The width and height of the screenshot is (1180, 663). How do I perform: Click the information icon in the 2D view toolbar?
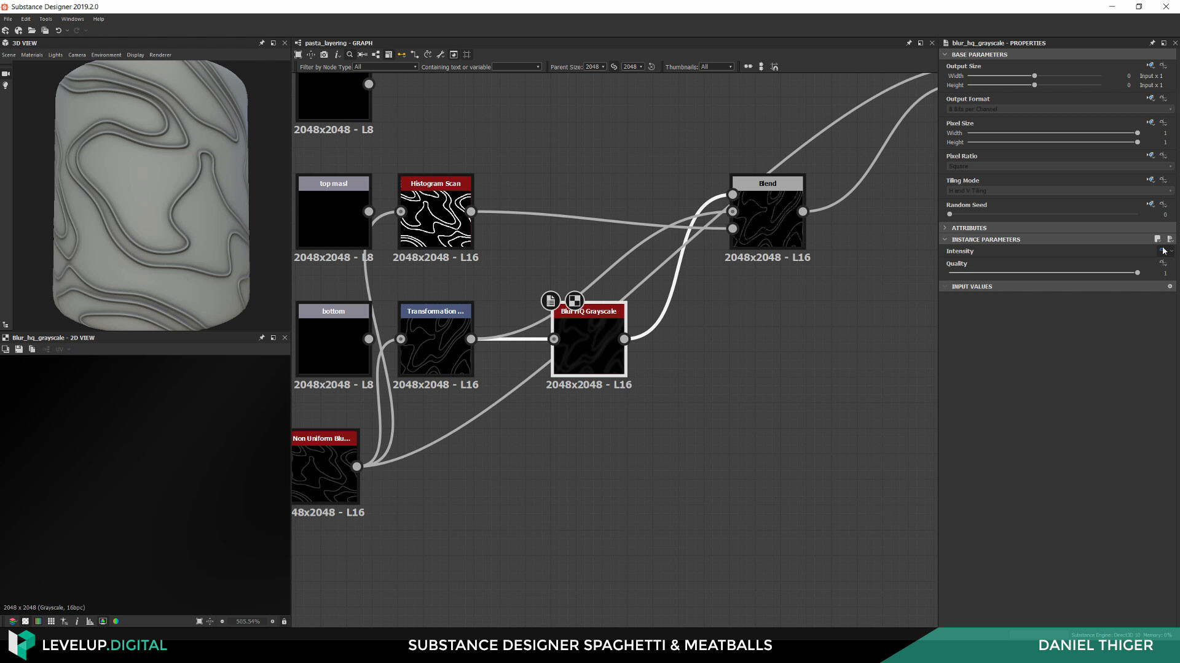[x=77, y=621]
